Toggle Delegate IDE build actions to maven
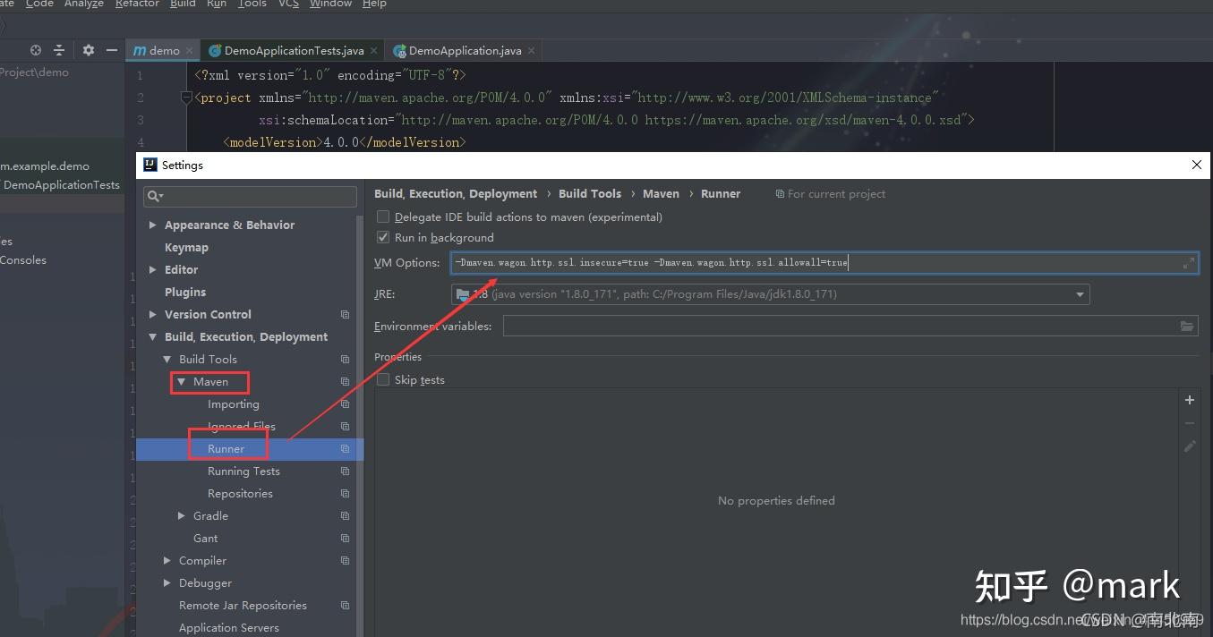 tap(383, 217)
